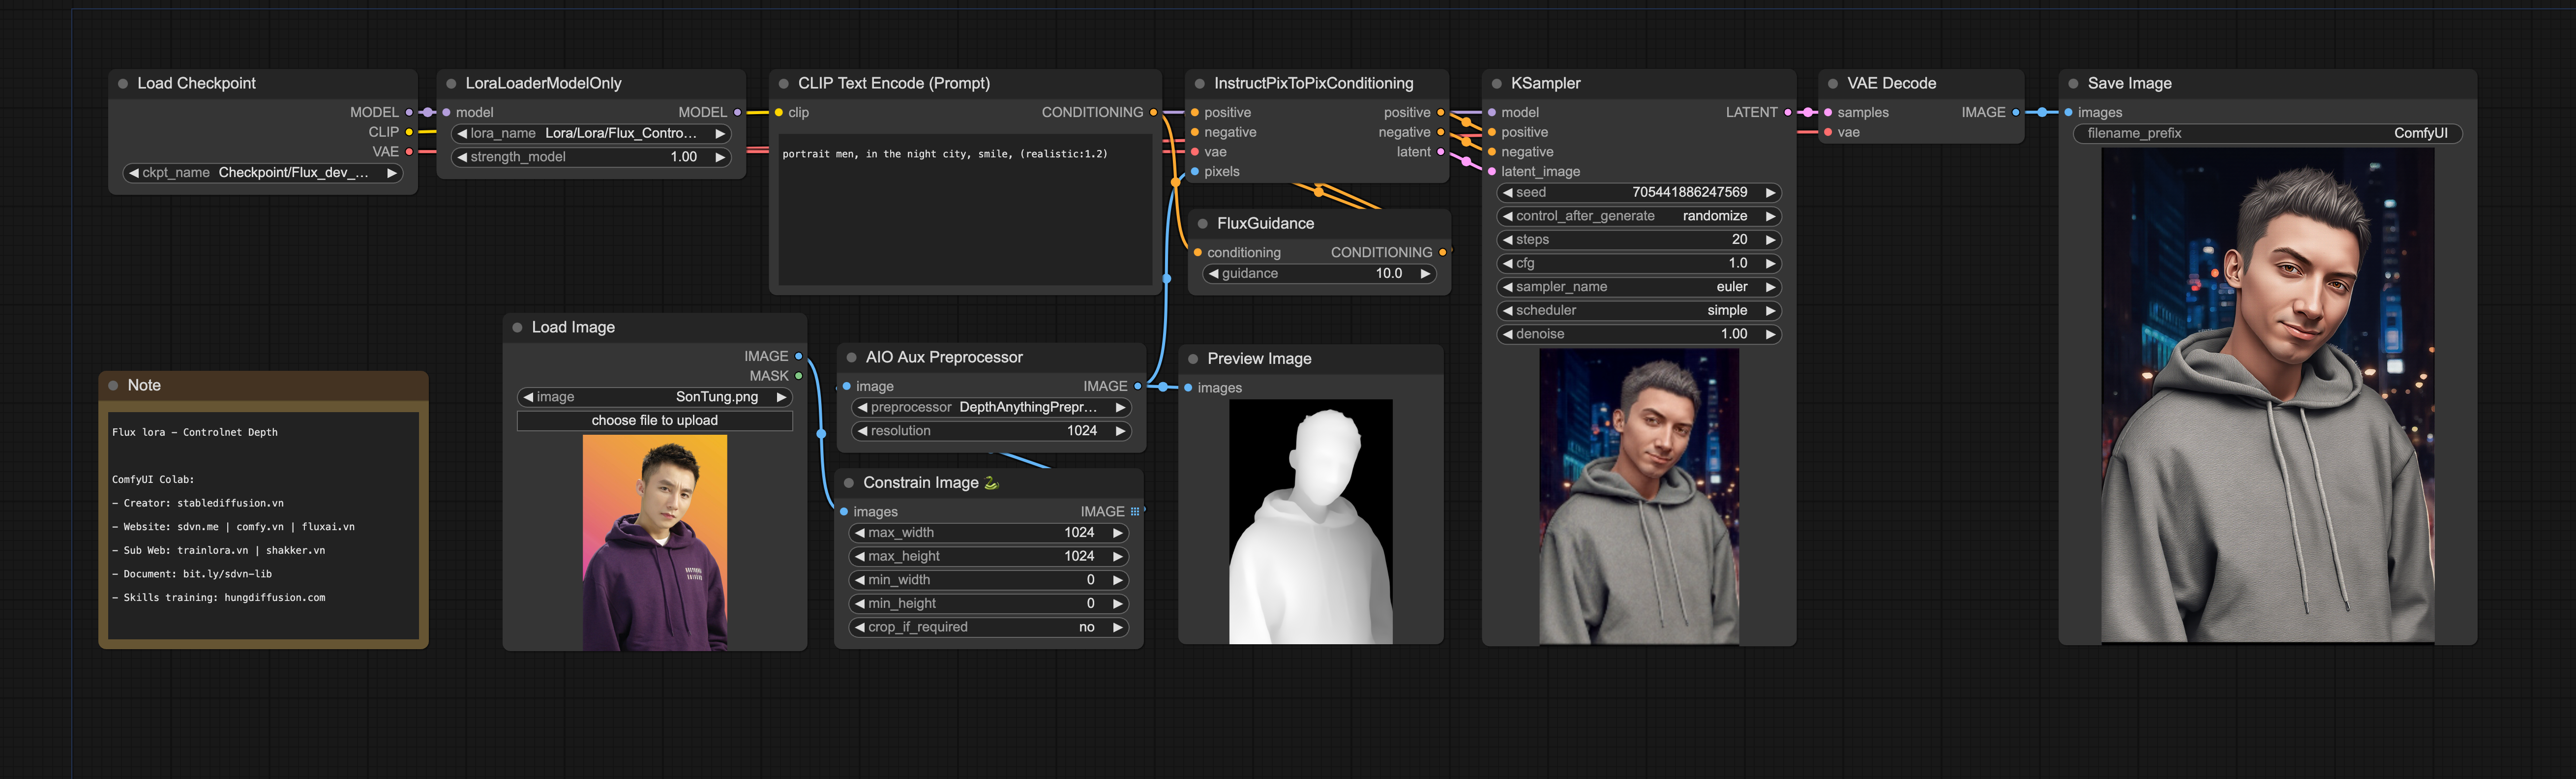Click the Save Image node's collapse dot

[2073, 84]
